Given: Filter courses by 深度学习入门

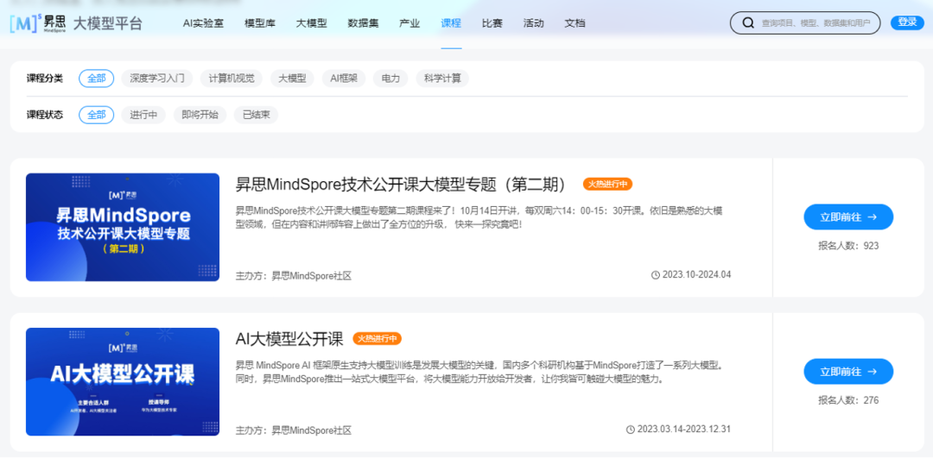Looking at the screenshot, I should click(157, 78).
